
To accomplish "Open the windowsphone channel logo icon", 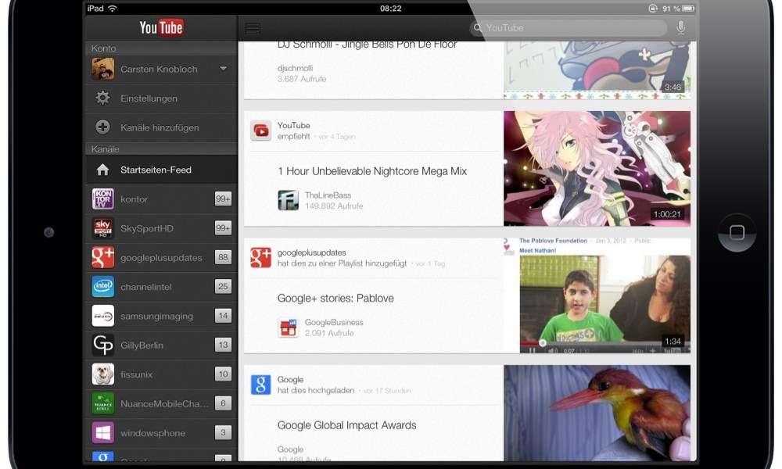I will 103,432.
